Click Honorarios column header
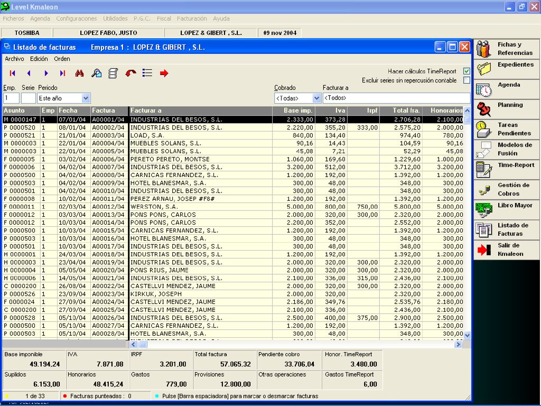This screenshot has height=406, width=541. click(443, 110)
